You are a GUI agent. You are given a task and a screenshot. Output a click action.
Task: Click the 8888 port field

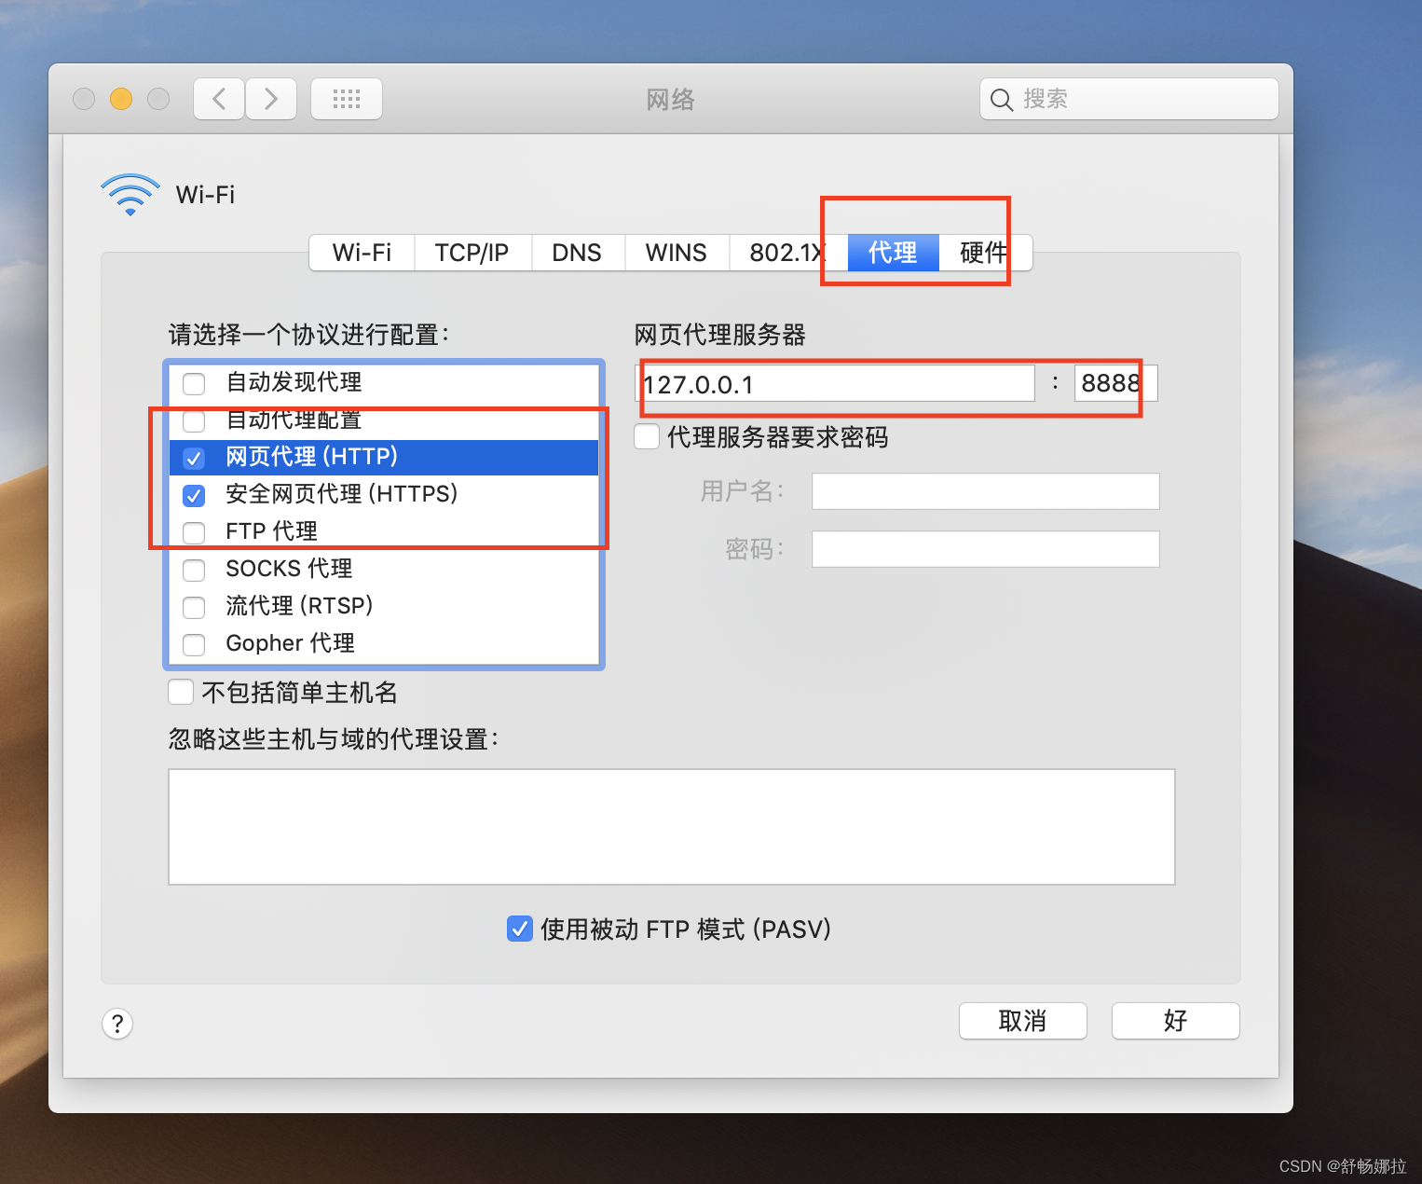tap(1116, 383)
